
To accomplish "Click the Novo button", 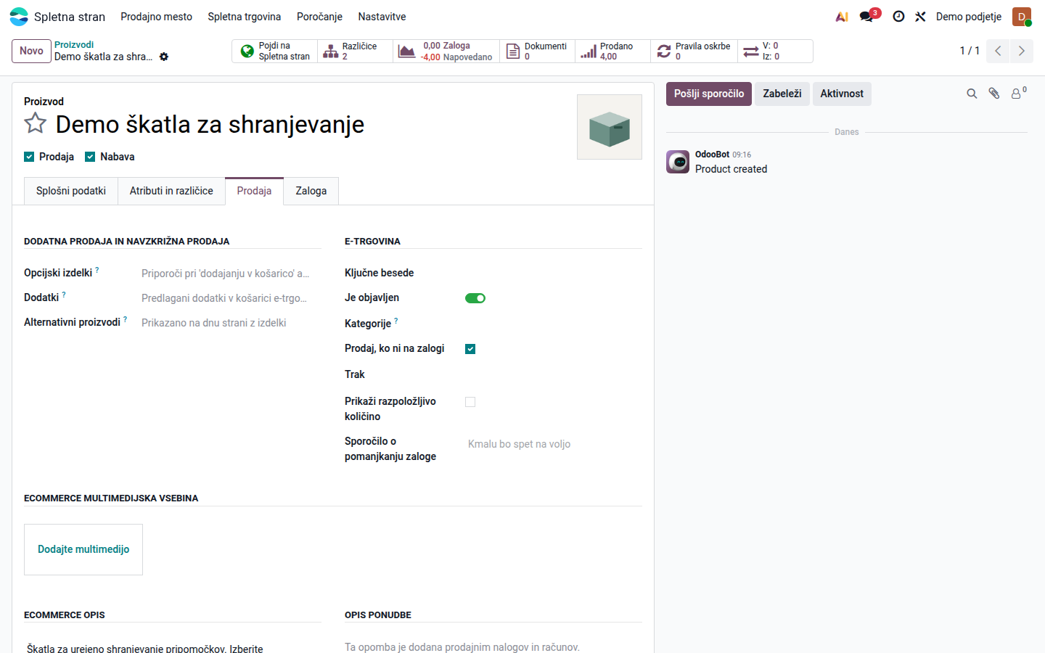I will coord(31,51).
